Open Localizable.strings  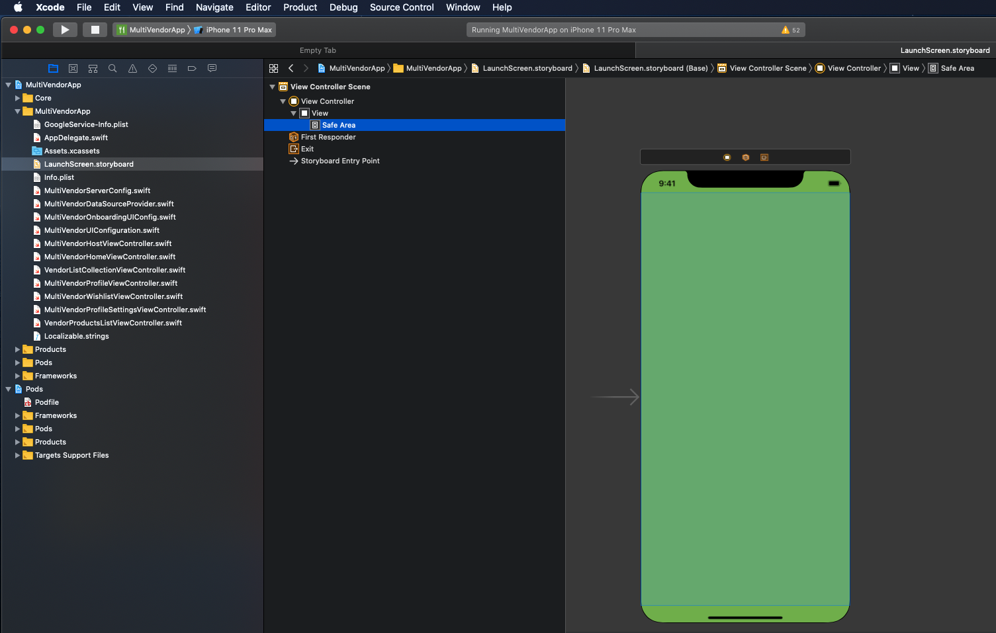click(x=76, y=336)
